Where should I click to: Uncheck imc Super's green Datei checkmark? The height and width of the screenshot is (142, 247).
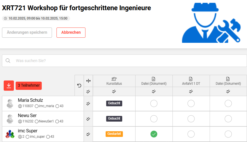(x=154, y=134)
